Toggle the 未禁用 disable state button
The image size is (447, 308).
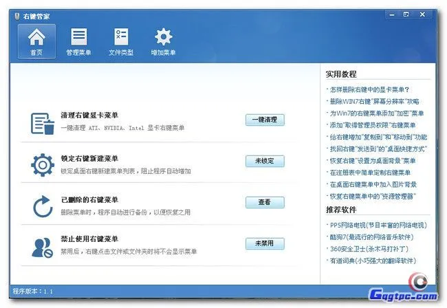point(264,243)
